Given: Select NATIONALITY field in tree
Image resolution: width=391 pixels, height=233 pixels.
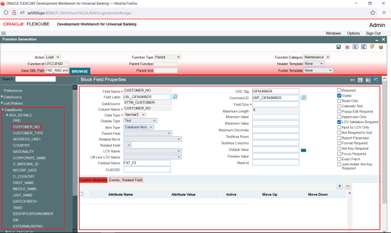Looking at the screenshot, I should pos(24,151).
